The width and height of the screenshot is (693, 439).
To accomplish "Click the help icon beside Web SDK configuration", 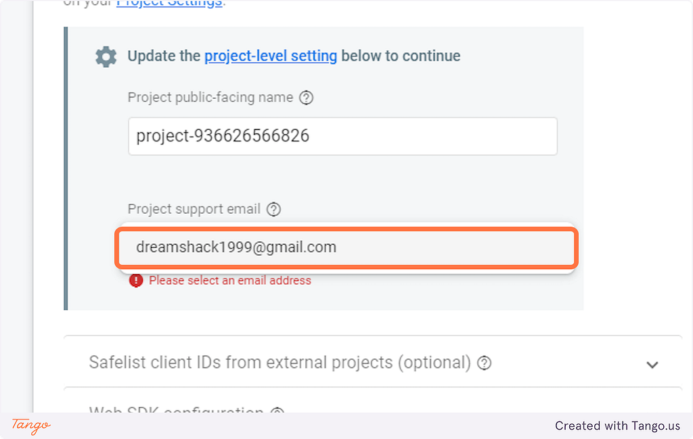I will (x=277, y=411).
